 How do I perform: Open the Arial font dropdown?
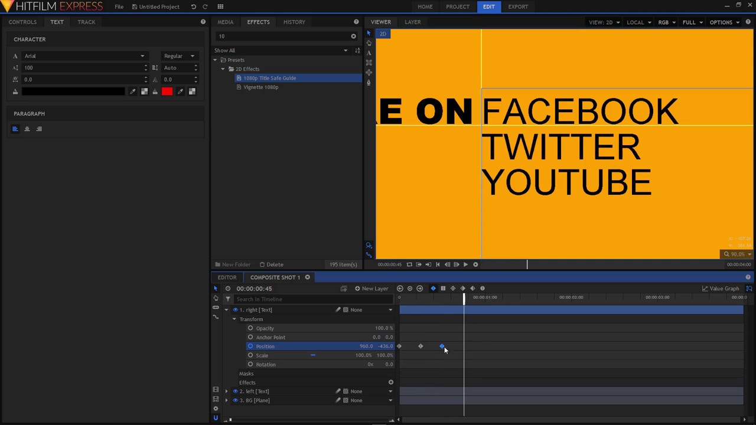coord(84,56)
